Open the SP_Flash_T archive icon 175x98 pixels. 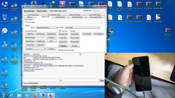click(x=139, y=19)
